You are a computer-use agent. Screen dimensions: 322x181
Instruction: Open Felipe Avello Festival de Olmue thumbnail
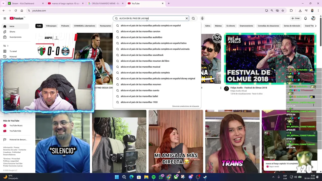pos(270,59)
